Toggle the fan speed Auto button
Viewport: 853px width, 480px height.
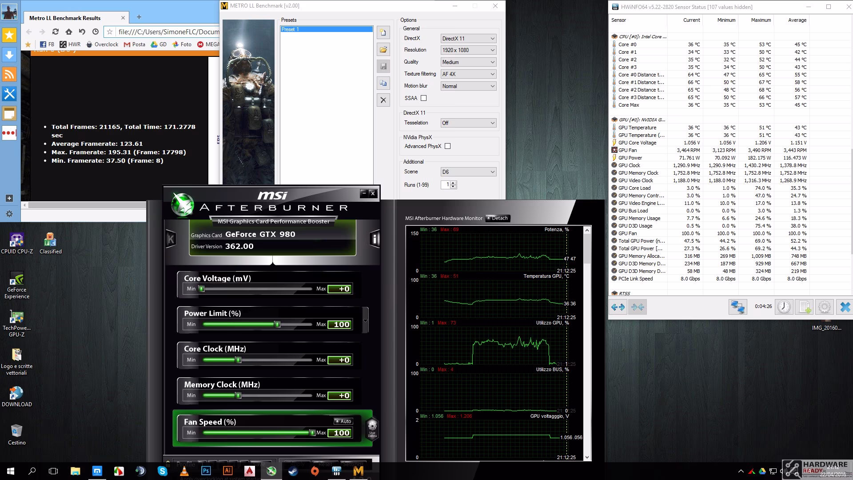click(x=343, y=421)
